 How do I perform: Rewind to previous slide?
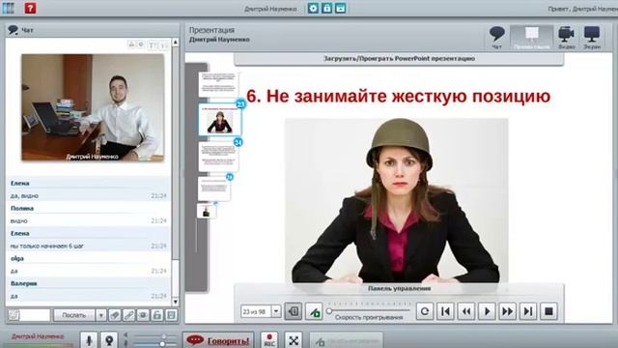click(466, 311)
